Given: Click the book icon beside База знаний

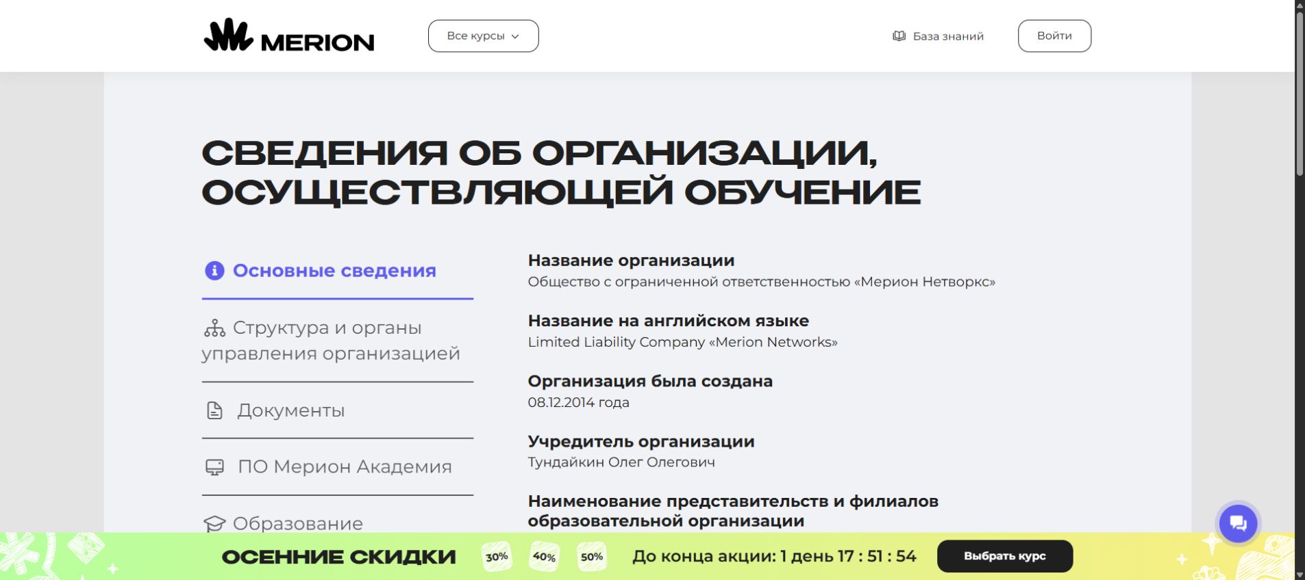Looking at the screenshot, I should coord(899,36).
